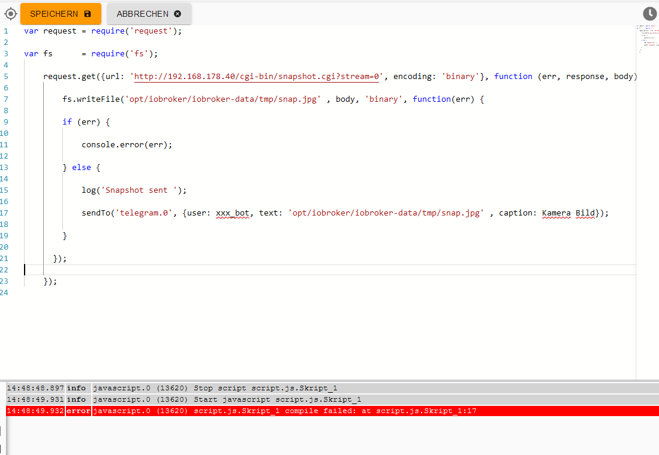The width and height of the screenshot is (659, 455).
Task: Click the console.error(err) statement
Action: point(127,145)
